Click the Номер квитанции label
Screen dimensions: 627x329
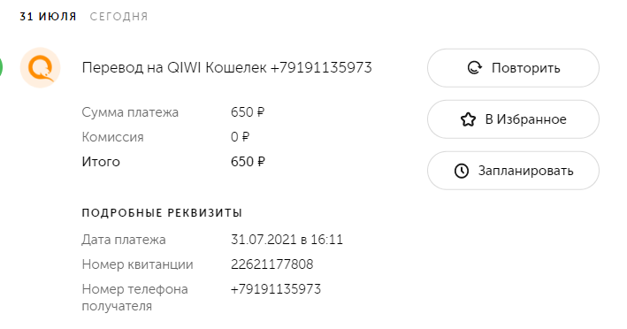click(x=138, y=264)
